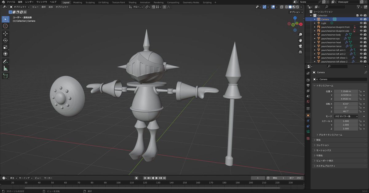Open the Physics properties tab
The image size is (369, 193).
308,121
